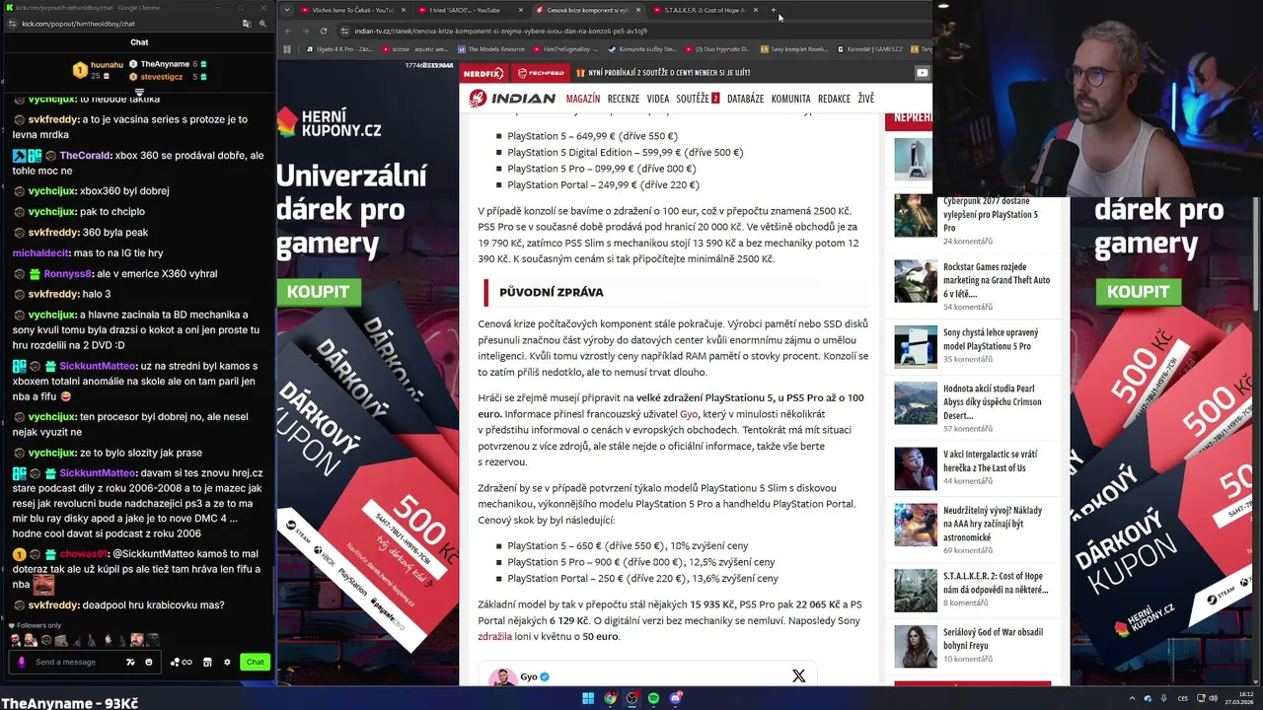This screenshot has width=1263, height=710.
Task: Open HimTheSigmaBoy bookmark
Action: (564, 48)
